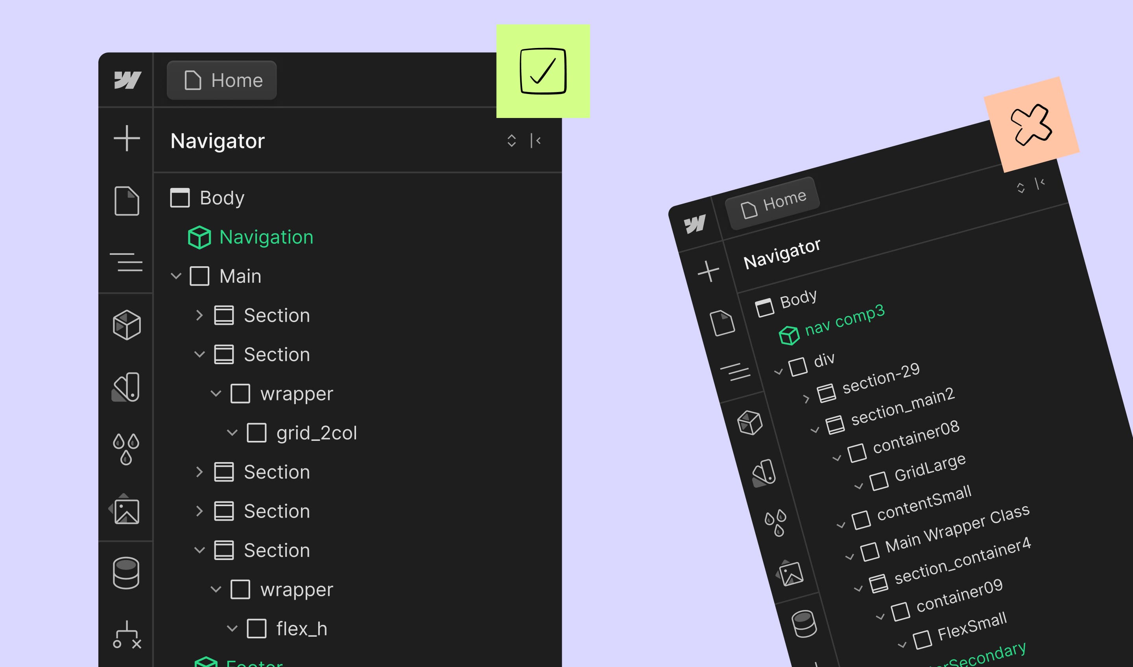
Task: Close the Navigator panel with collapse arrow
Action: coord(535,141)
